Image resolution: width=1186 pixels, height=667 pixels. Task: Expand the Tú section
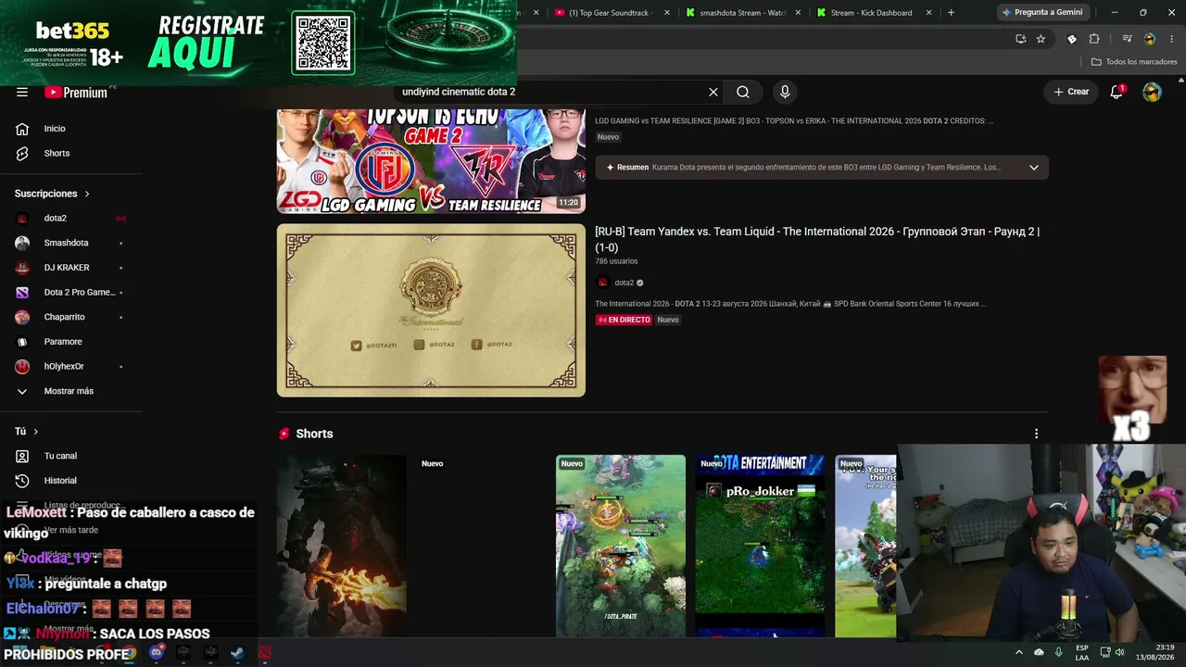tap(27, 432)
